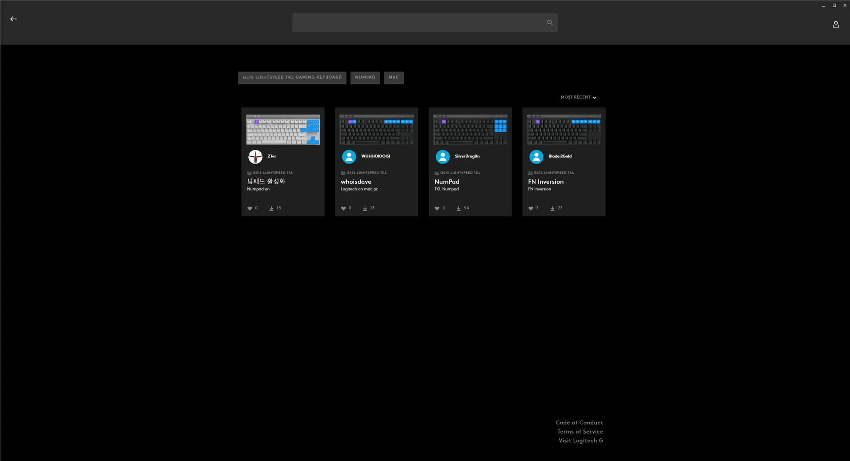
Task: Open NumPad profile keyboard thumbnail
Action: tap(470, 130)
